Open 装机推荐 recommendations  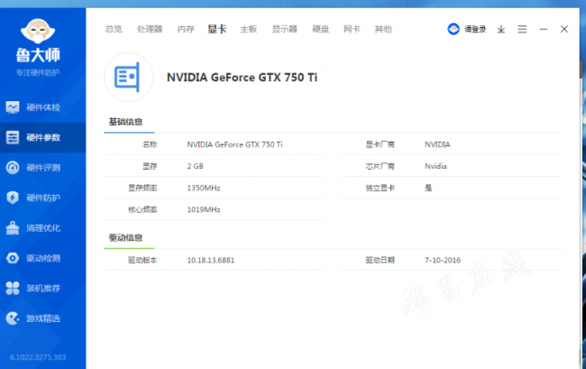(x=42, y=288)
